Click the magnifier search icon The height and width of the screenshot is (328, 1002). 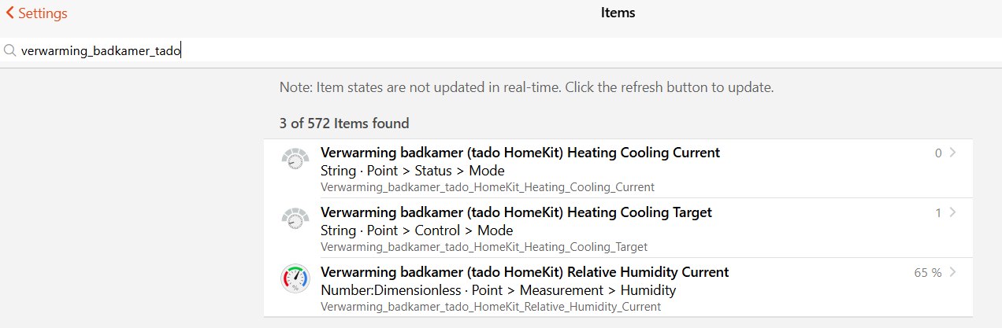[x=10, y=51]
